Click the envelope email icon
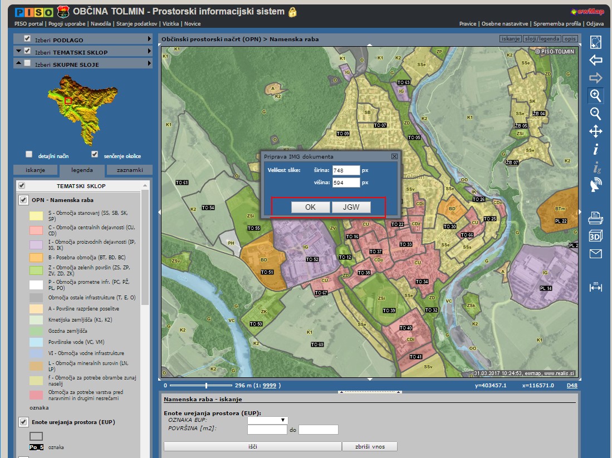 [x=595, y=254]
